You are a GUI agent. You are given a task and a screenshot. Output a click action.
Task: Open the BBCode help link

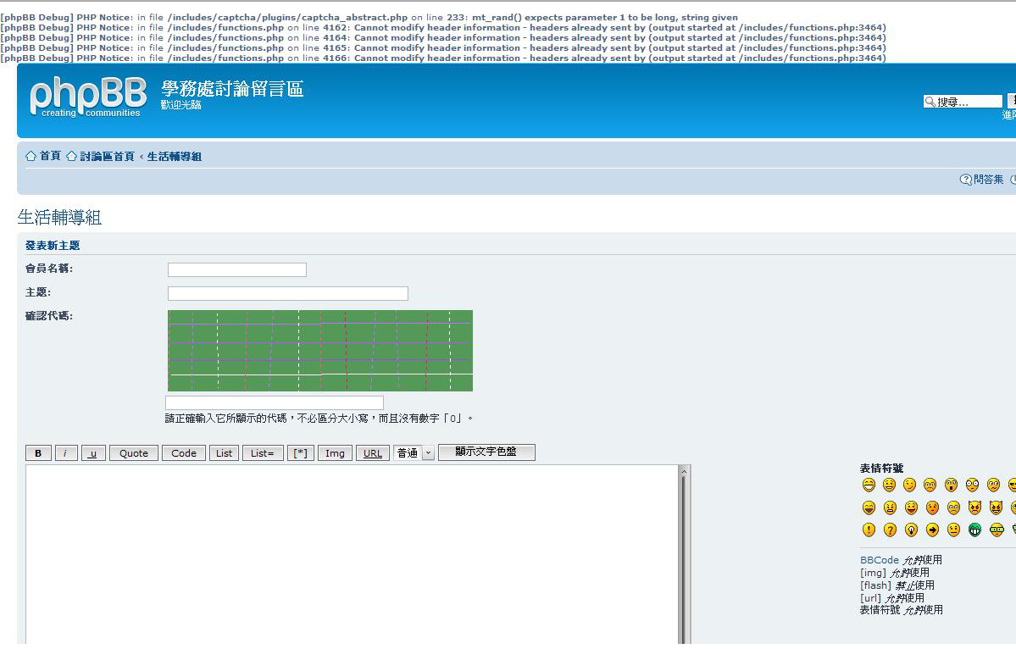pyautogui.click(x=880, y=560)
